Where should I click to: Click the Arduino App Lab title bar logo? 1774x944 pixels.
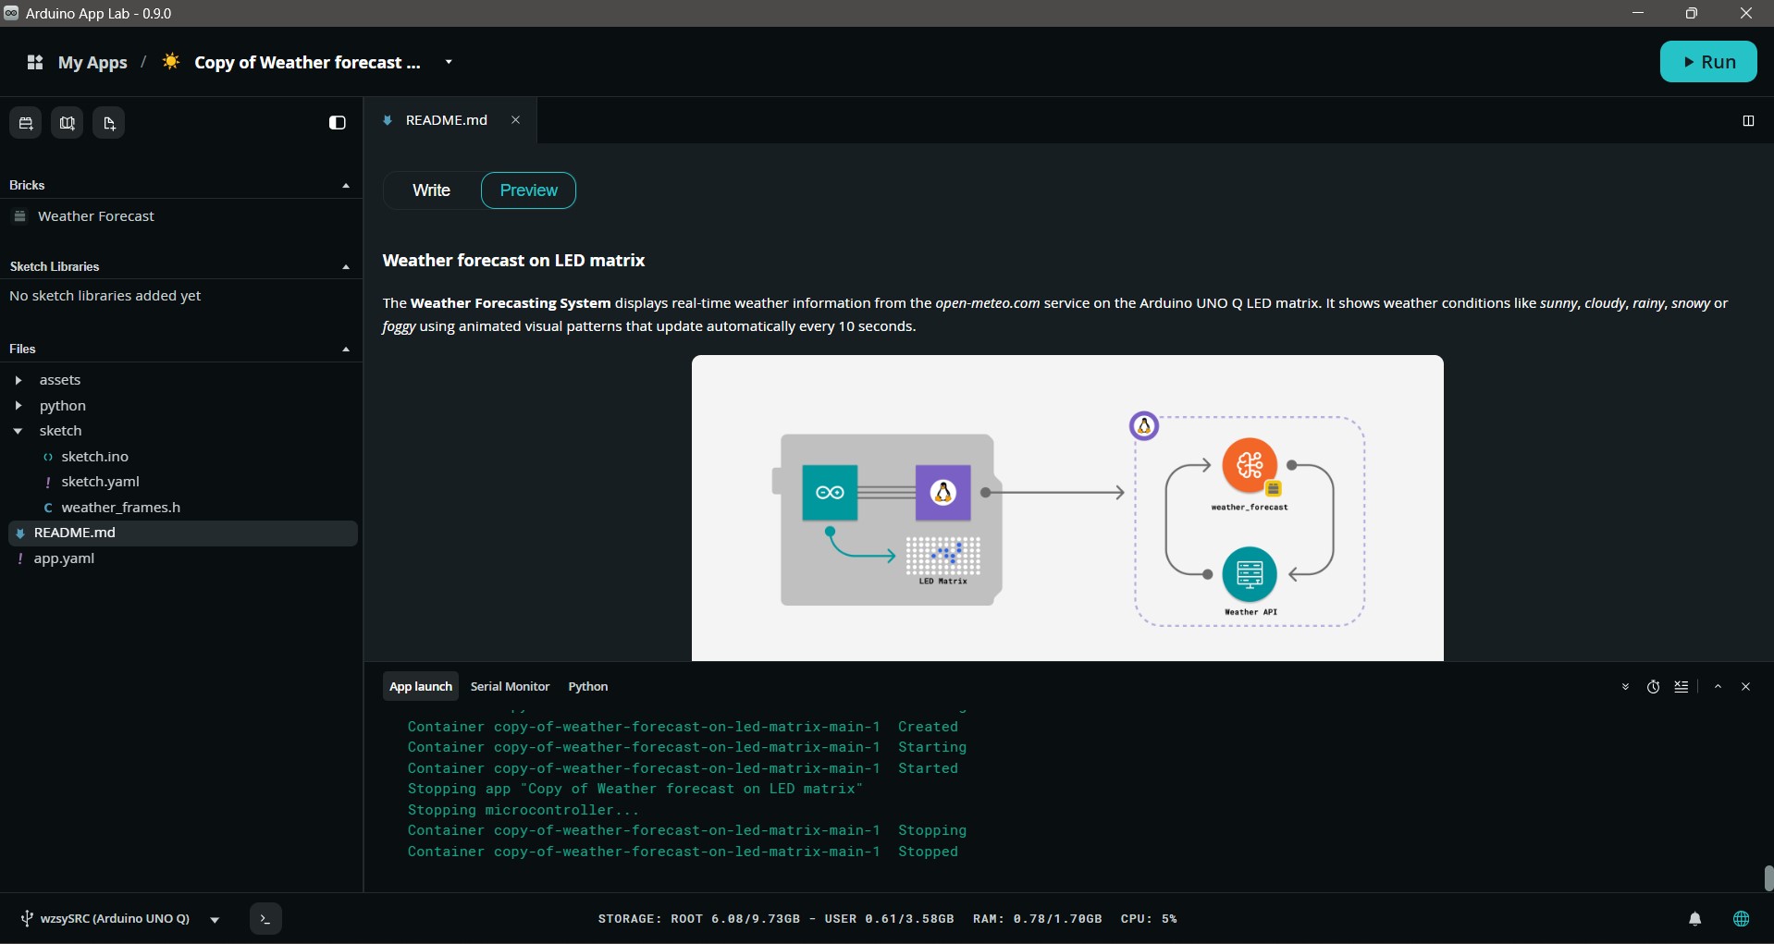tap(11, 13)
